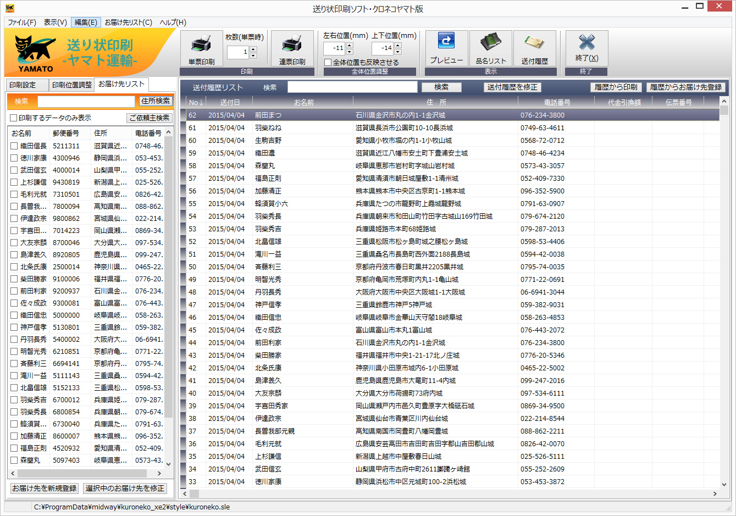Open the 送付履歴 shipping history icon

tap(534, 42)
